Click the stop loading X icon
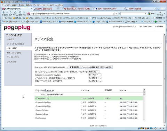Screen dimensions: 167x131 click(x=24, y=12)
